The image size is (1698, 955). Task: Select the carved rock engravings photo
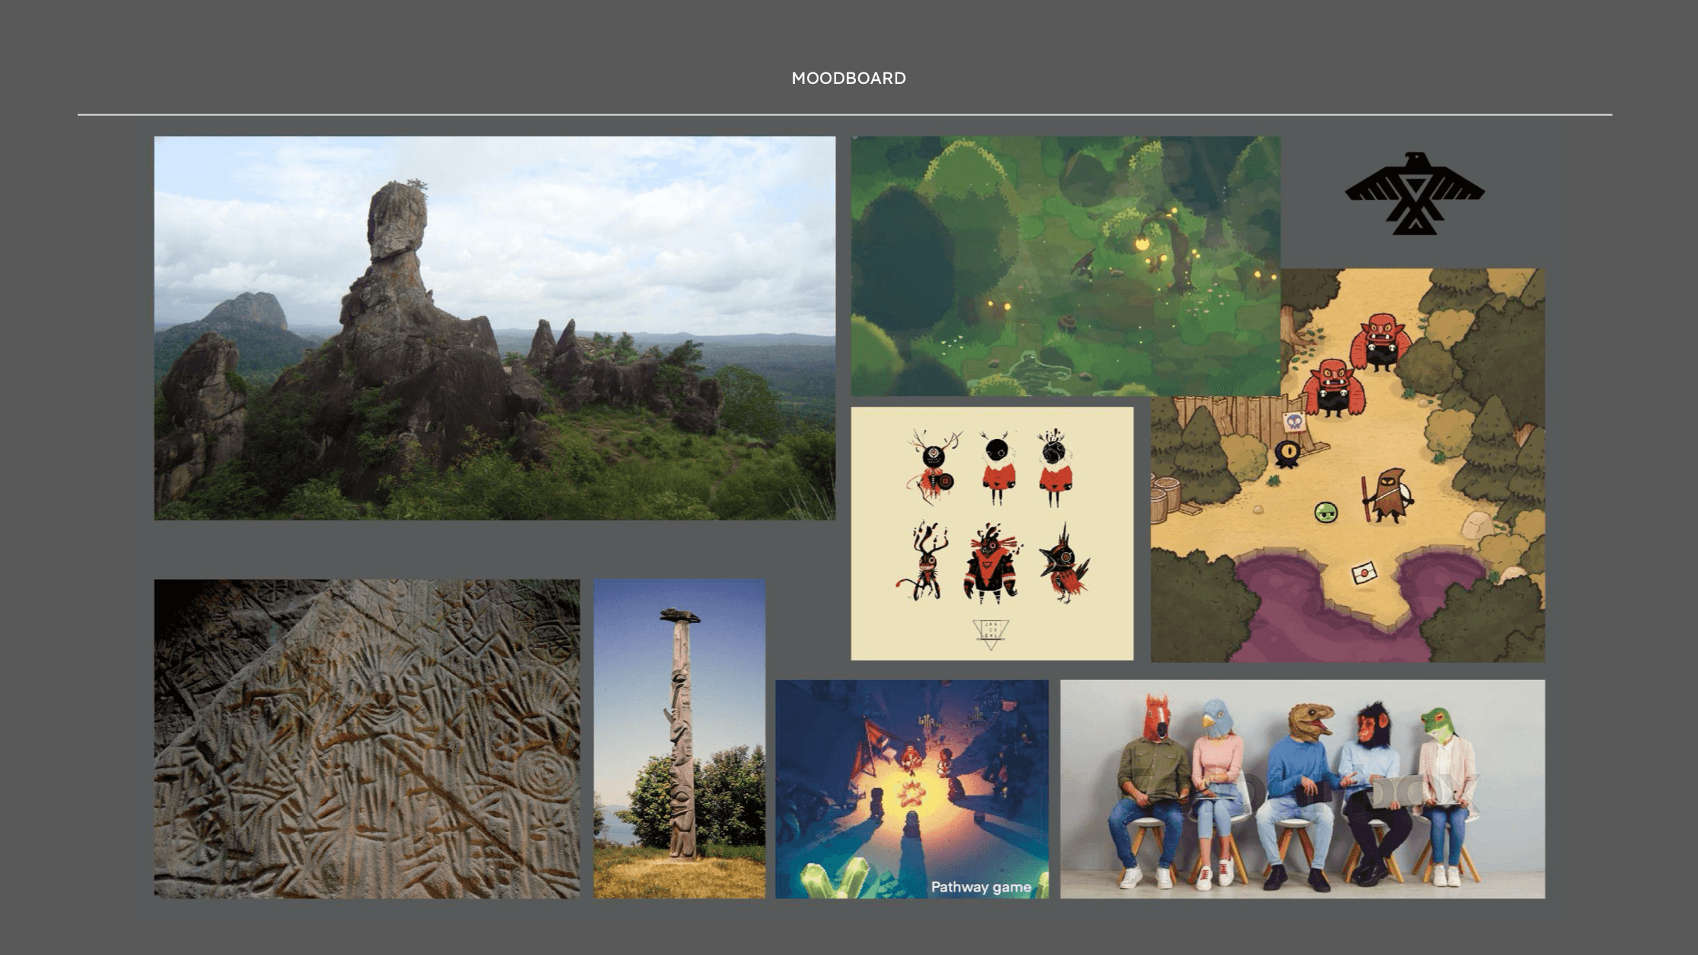366,738
